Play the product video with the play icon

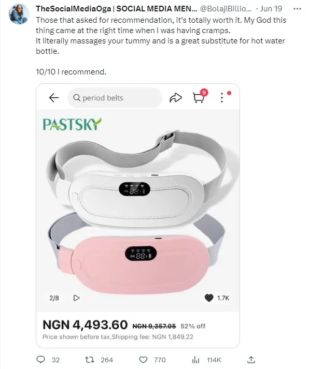(x=76, y=298)
